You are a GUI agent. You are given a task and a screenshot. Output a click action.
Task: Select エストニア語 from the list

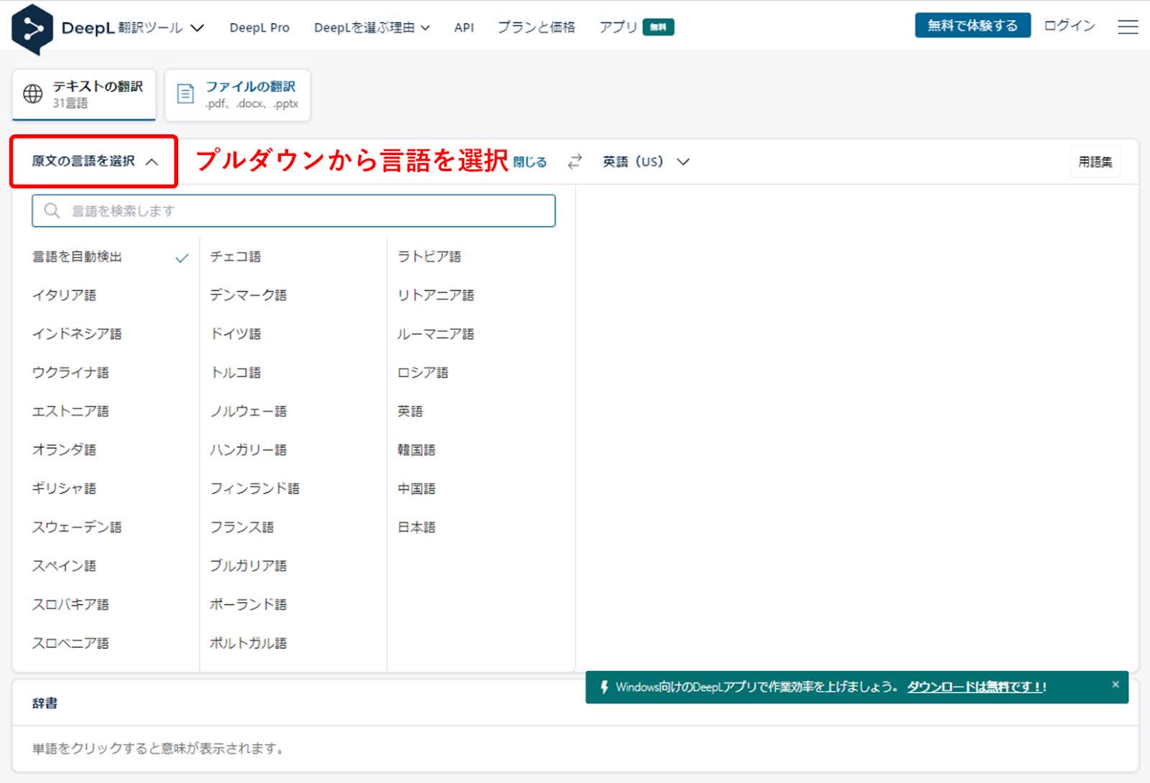(70, 412)
